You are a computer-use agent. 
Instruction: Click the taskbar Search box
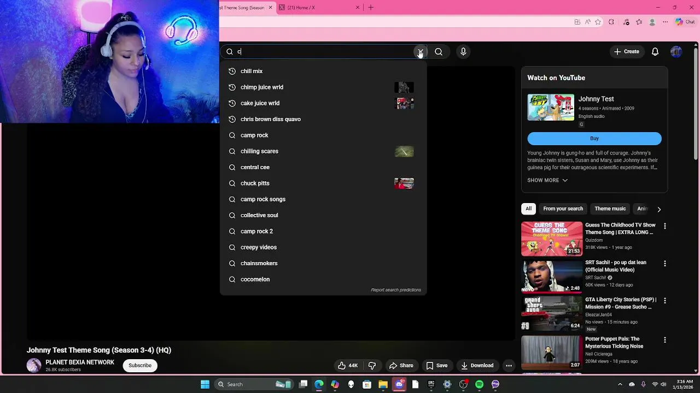254,384
